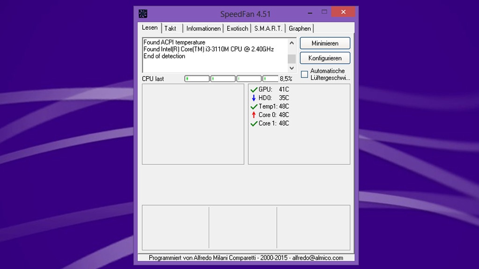
Task: Open the Informationen tab
Action: click(203, 28)
